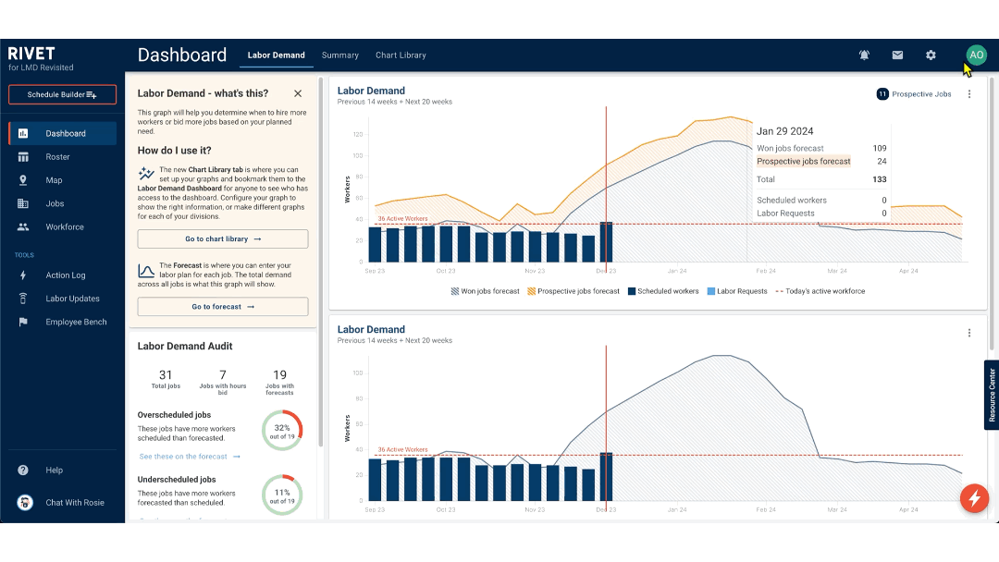This screenshot has height=562, width=999.
Task: Click the AO user avatar
Action: tap(976, 55)
